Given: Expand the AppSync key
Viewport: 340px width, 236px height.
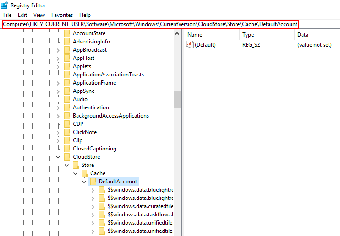Looking at the screenshot, I should pyautogui.click(x=58, y=91).
